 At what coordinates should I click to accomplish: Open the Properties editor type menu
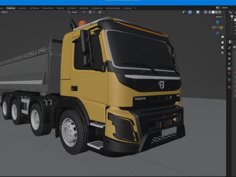tap(231, 42)
